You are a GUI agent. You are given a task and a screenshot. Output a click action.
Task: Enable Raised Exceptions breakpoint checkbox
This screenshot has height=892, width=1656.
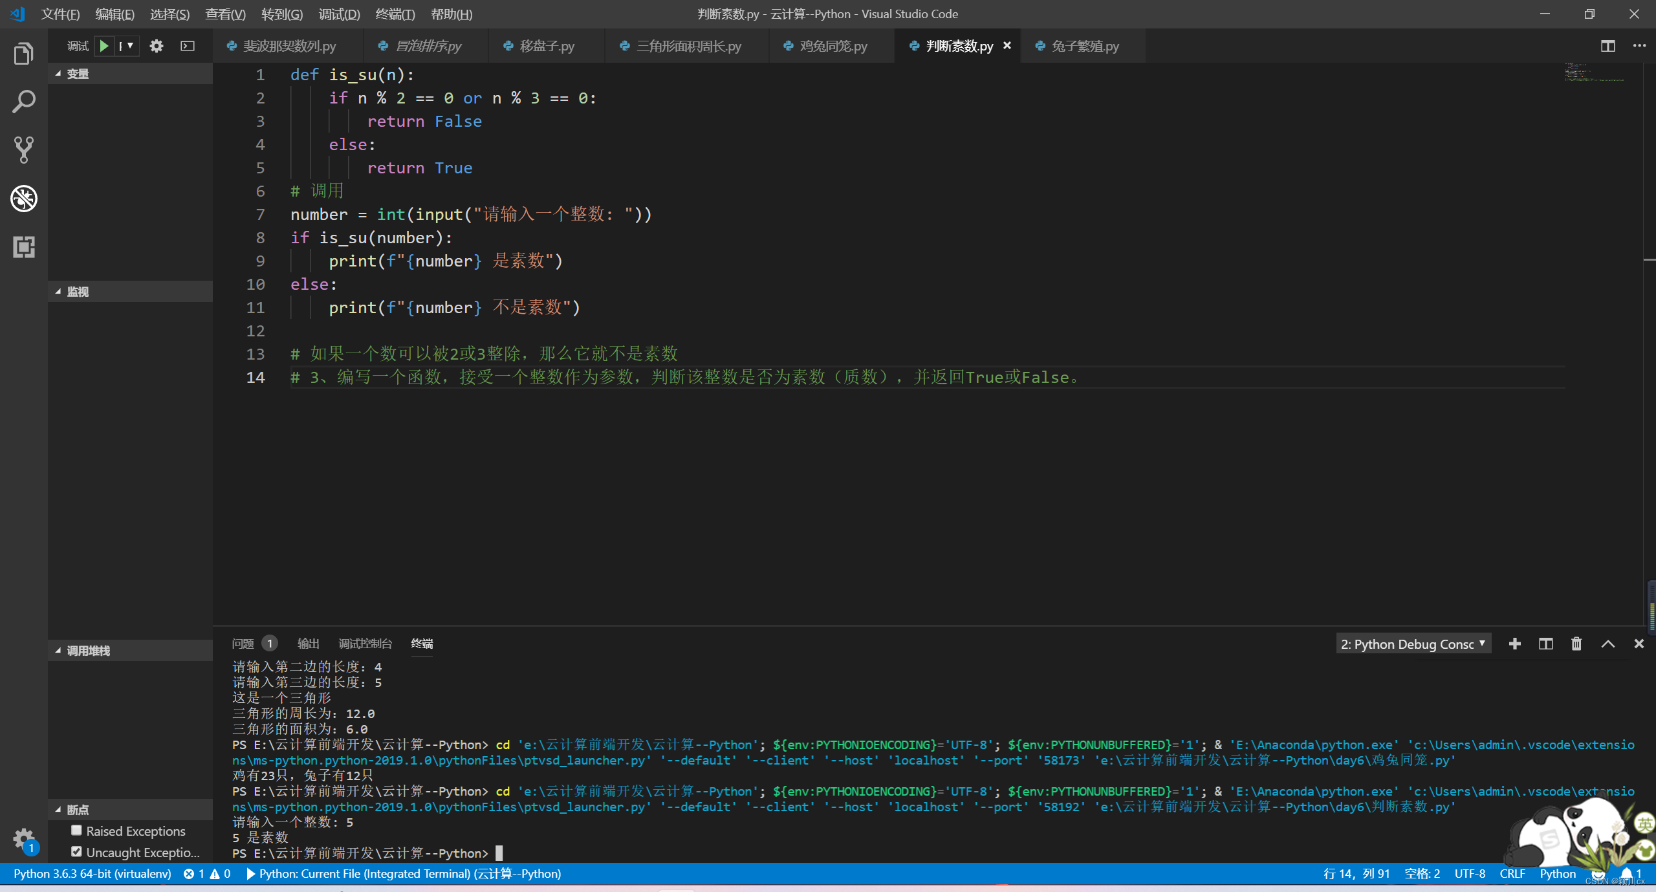pos(77,830)
